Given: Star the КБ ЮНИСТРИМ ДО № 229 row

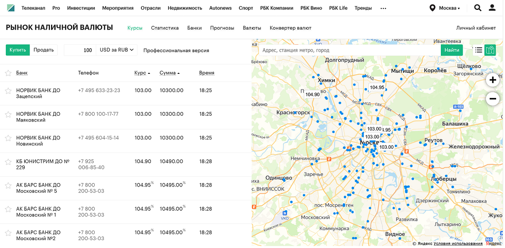Looking at the screenshot, I should (x=8, y=162).
